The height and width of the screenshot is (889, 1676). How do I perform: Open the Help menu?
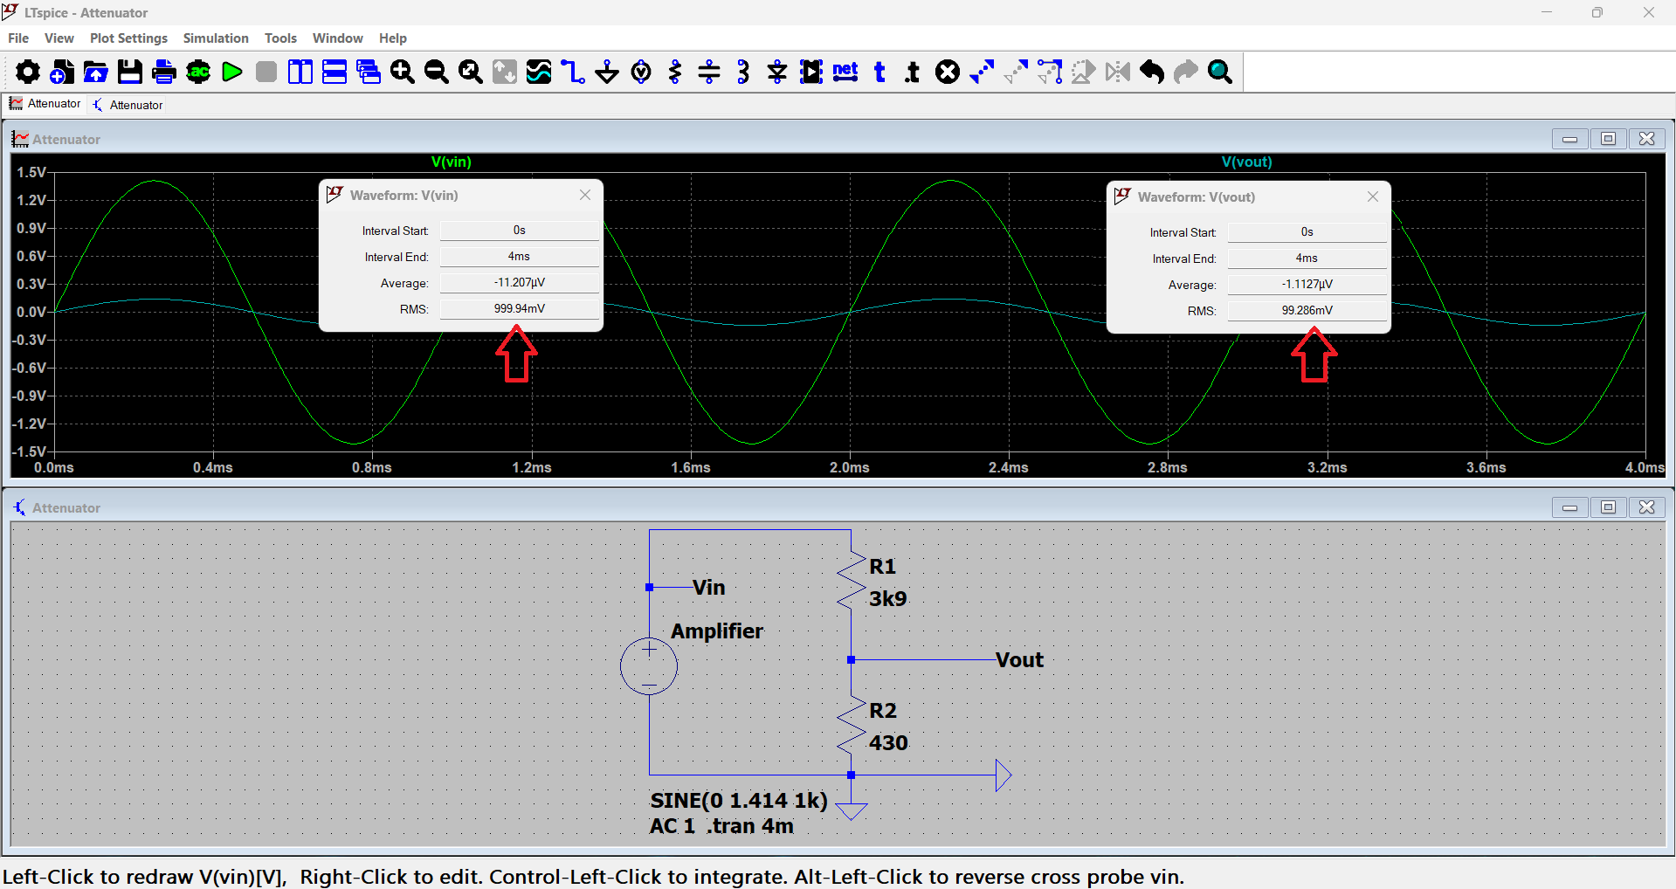(393, 38)
